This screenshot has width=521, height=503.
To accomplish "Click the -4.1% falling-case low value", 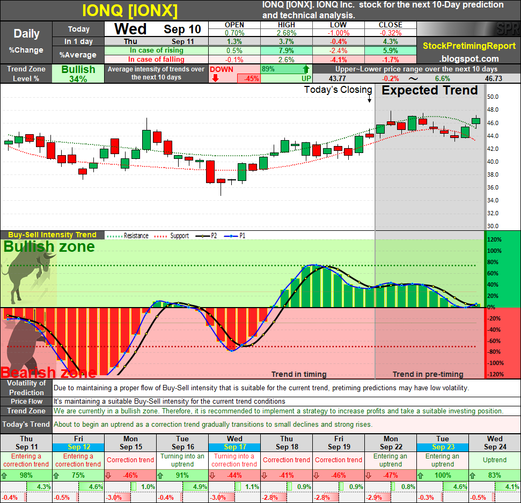I will 338,60.
